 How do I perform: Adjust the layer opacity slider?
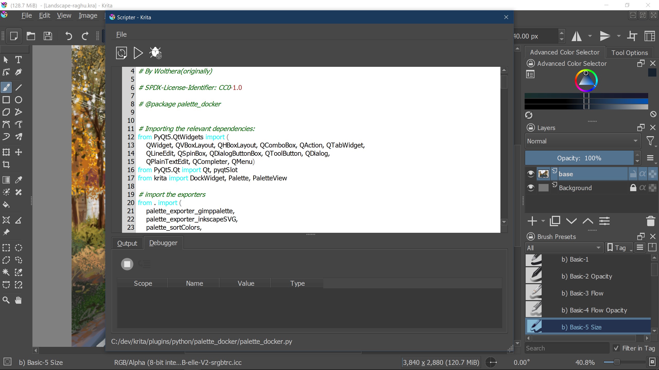(x=579, y=158)
